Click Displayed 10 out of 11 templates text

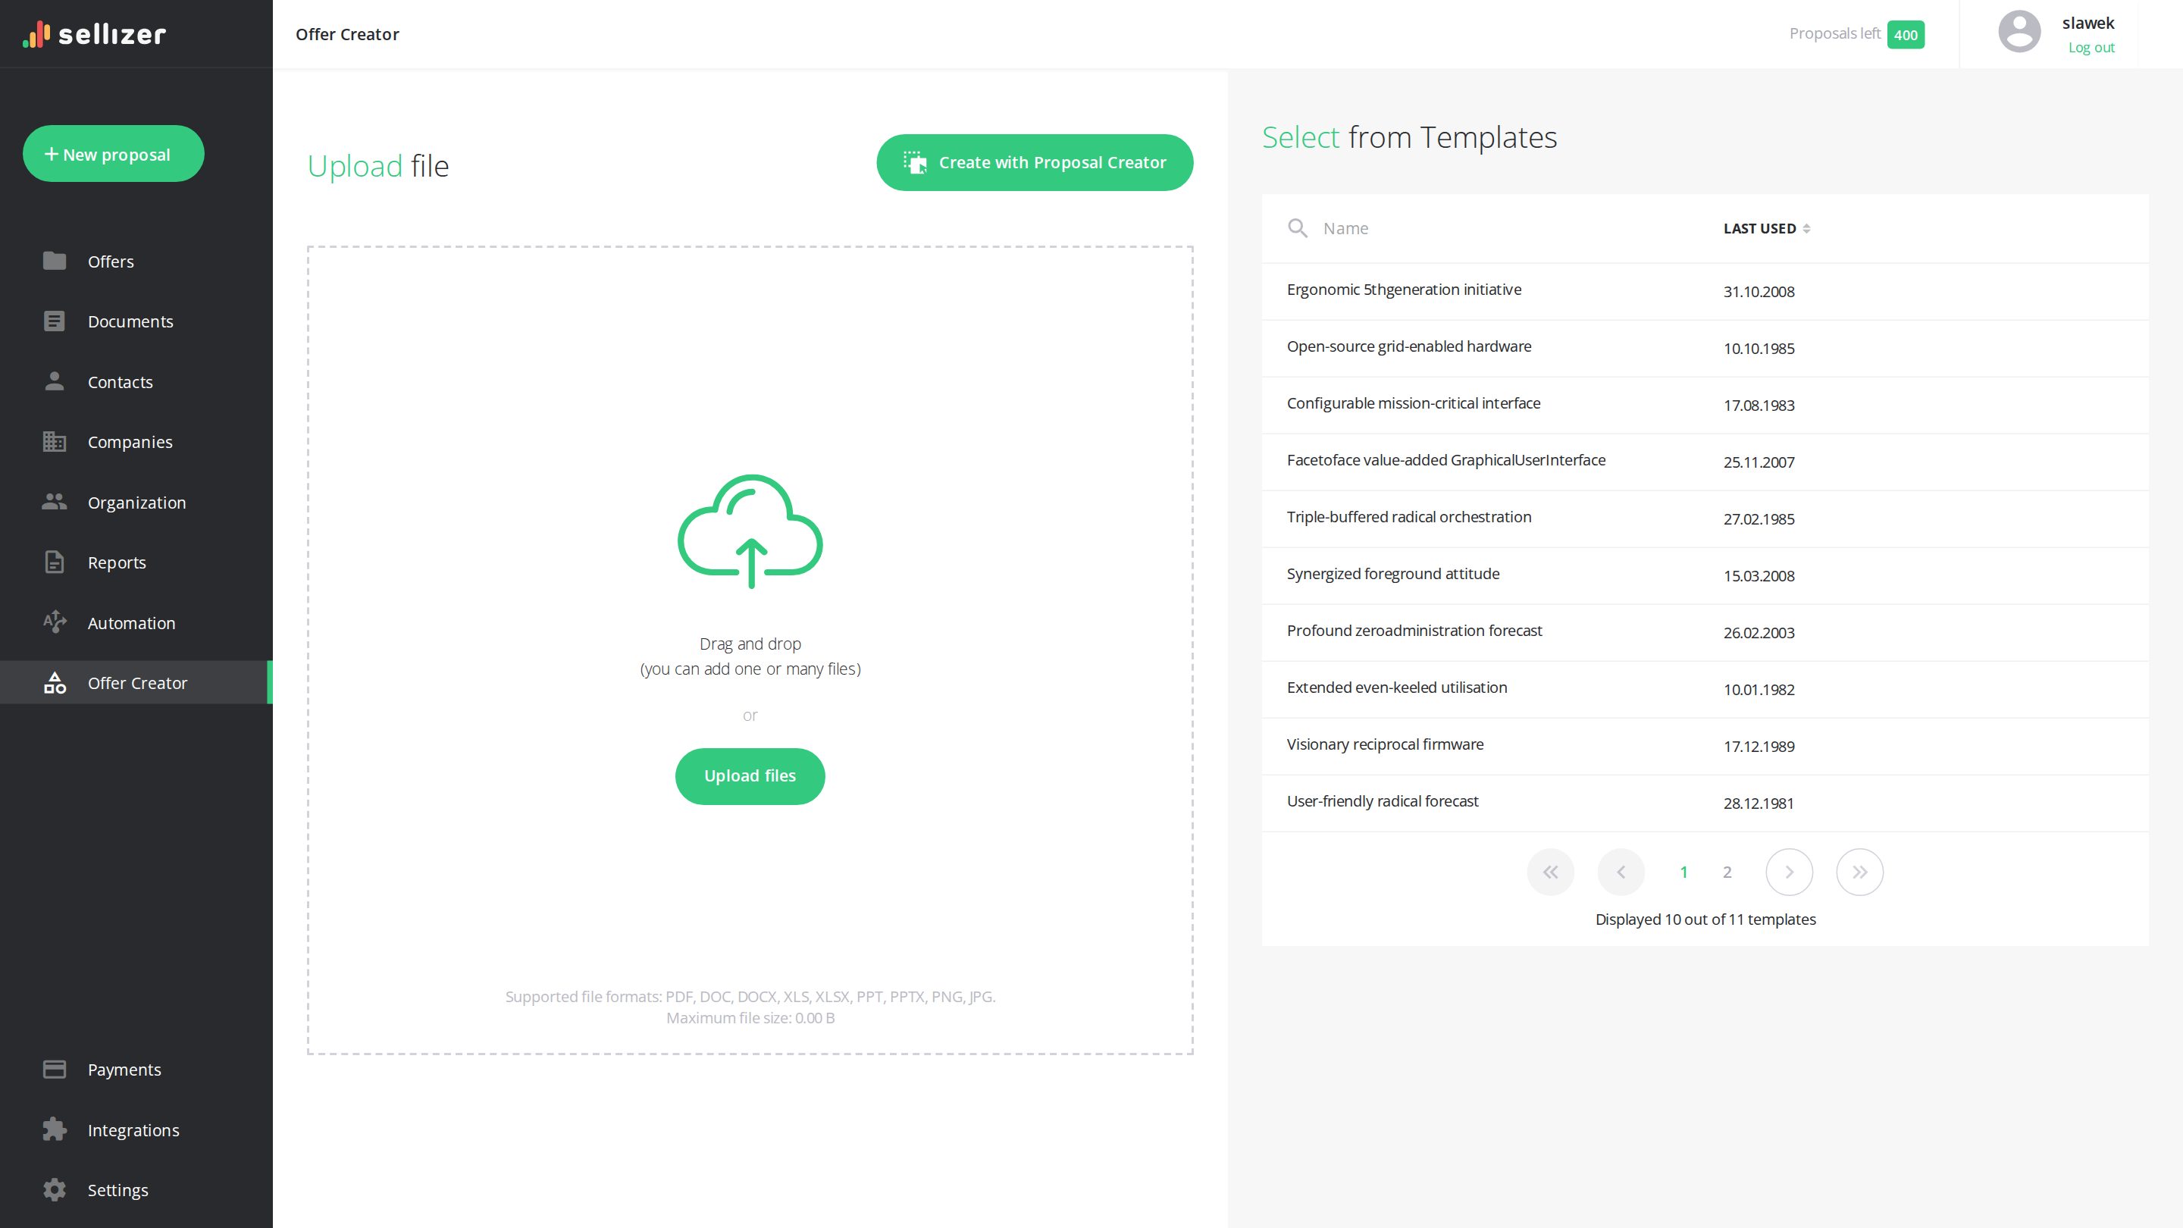click(1705, 919)
